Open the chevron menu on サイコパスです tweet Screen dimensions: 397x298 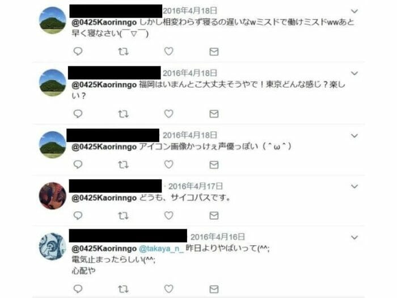tap(354, 187)
